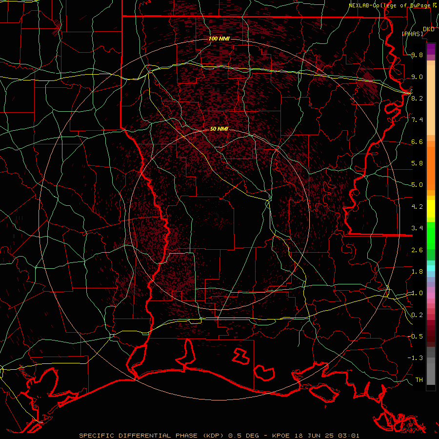The height and width of the screenshot is (439, 439).
Task: Click the 4.2 value on the color scale
Action: coord(417,207)
